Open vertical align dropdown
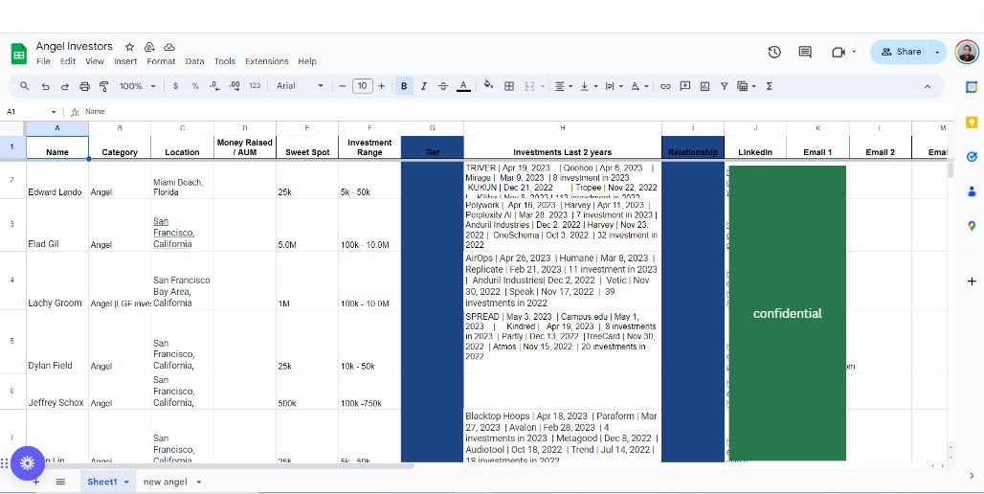 [x=588, y=86]
